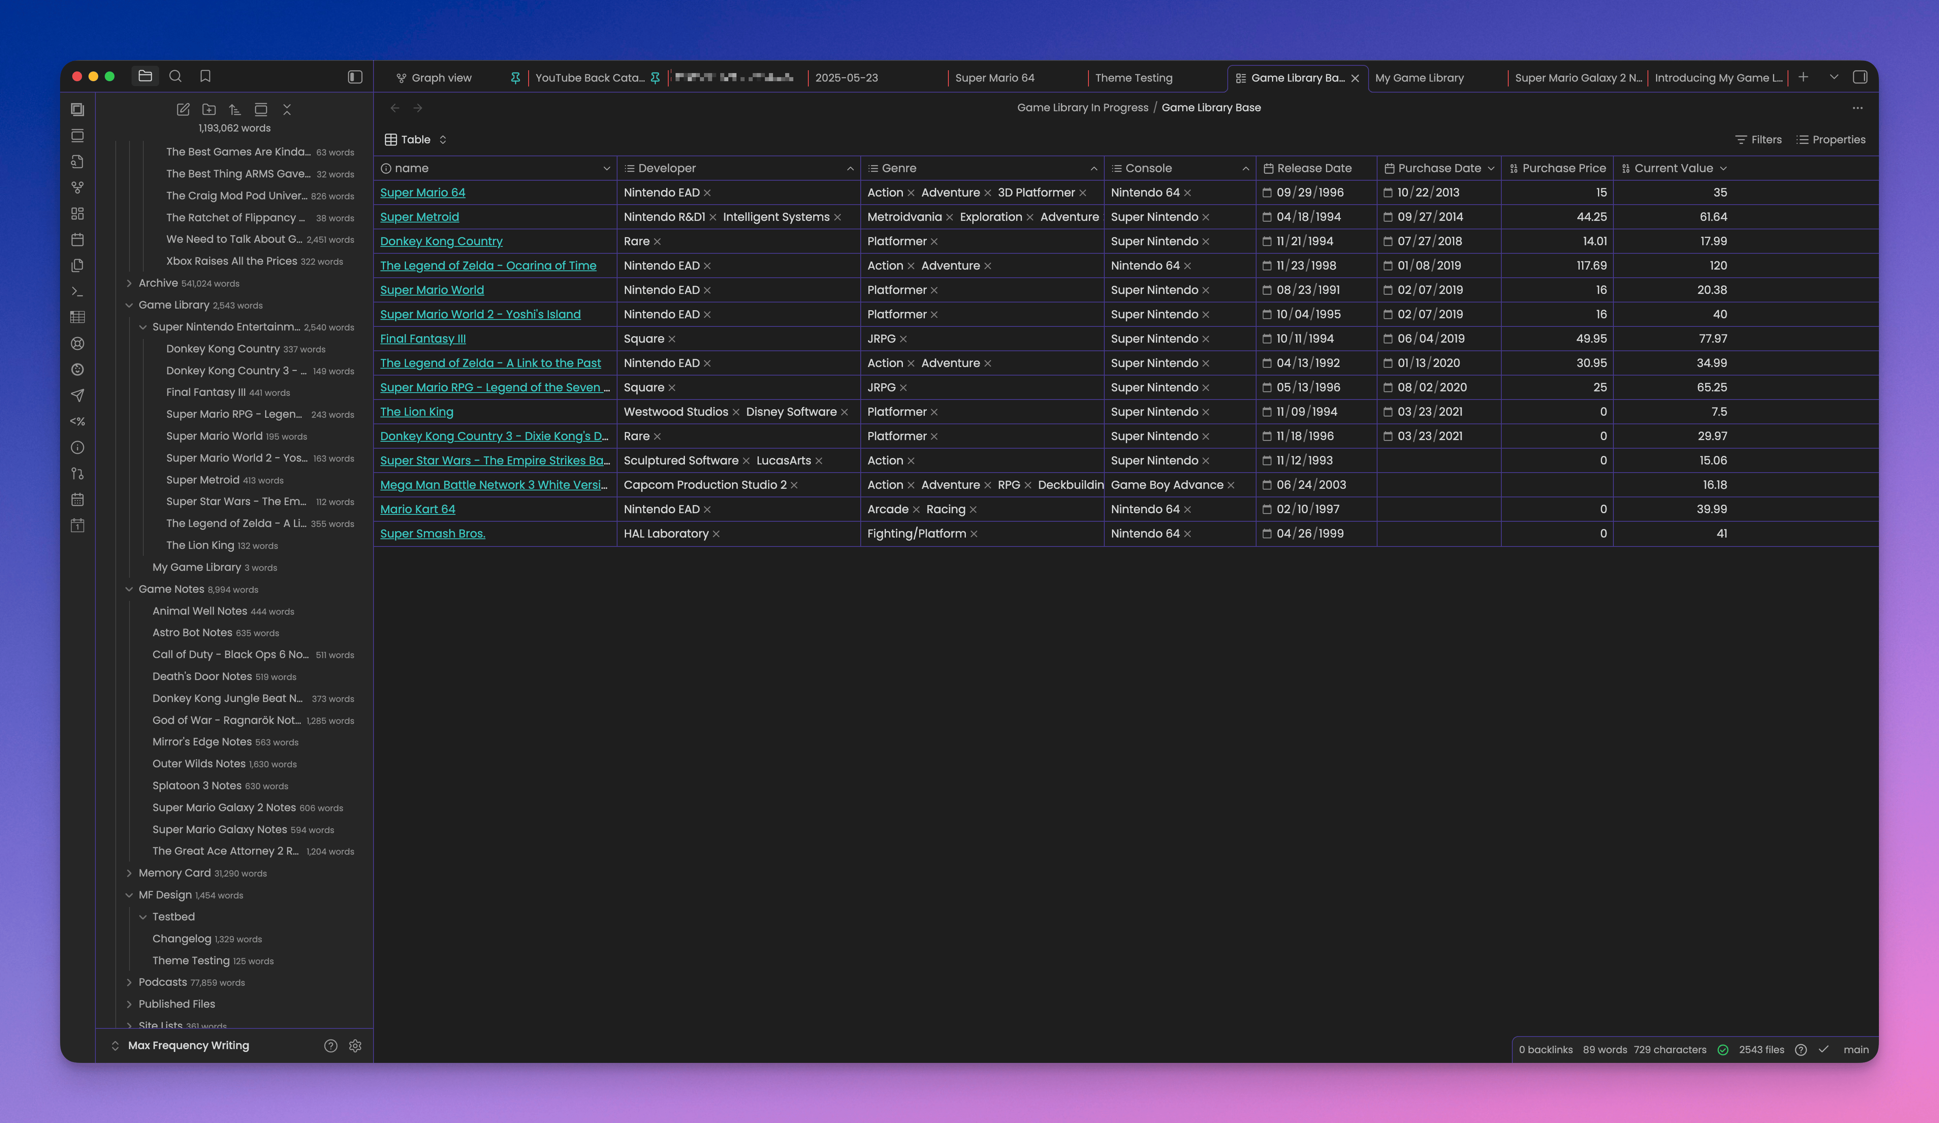Image resolution: width=1939 pixels, height=1123 pixels.
Task: Collapse all folders in file explorer
Action: click(287, 109)
